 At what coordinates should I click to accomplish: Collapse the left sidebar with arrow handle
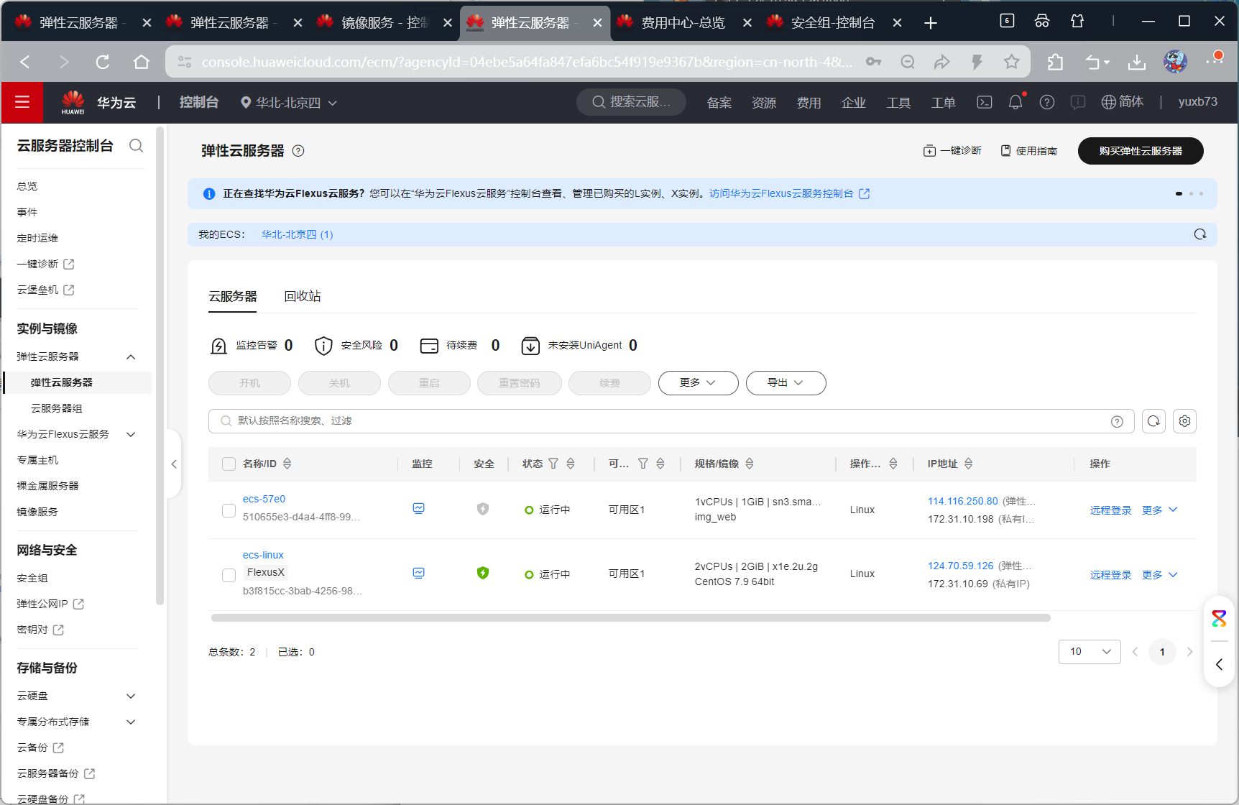[173, 464]
